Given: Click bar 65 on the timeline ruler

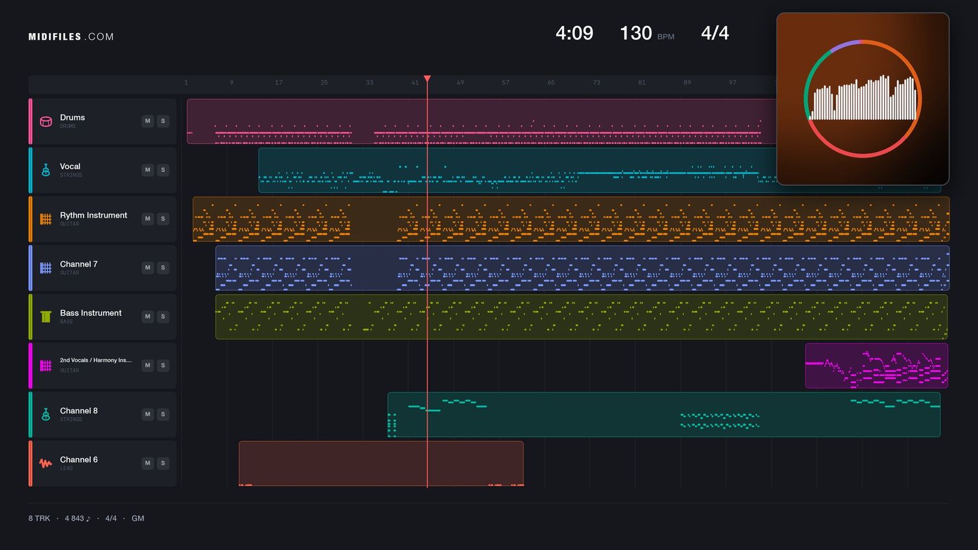Looking at the screenshot, I should pyautogui.click(x=551, y=83).
